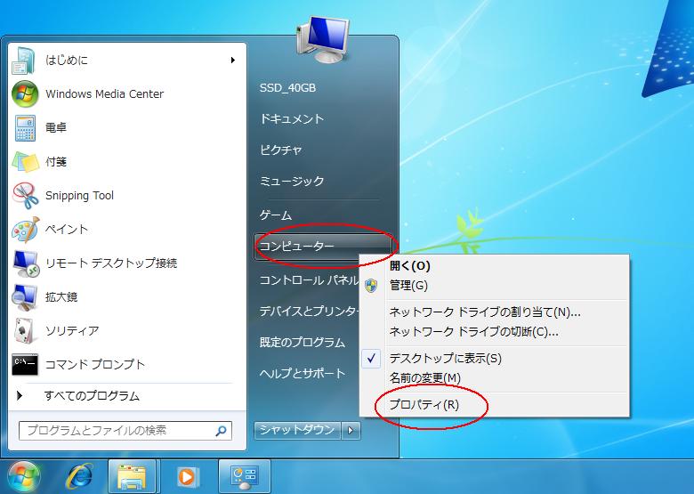Launch Windows Media Center icon

click(x=25, y=93)
